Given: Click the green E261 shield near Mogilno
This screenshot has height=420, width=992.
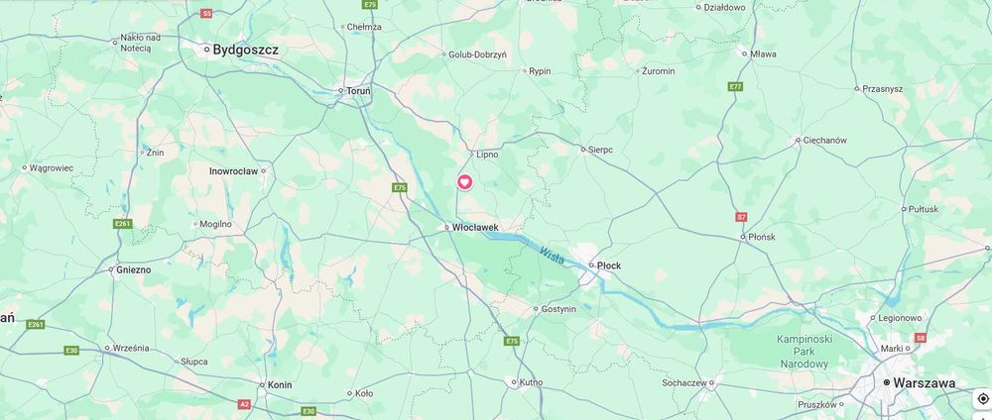Looking at the screenshot, I should point(123,224).
